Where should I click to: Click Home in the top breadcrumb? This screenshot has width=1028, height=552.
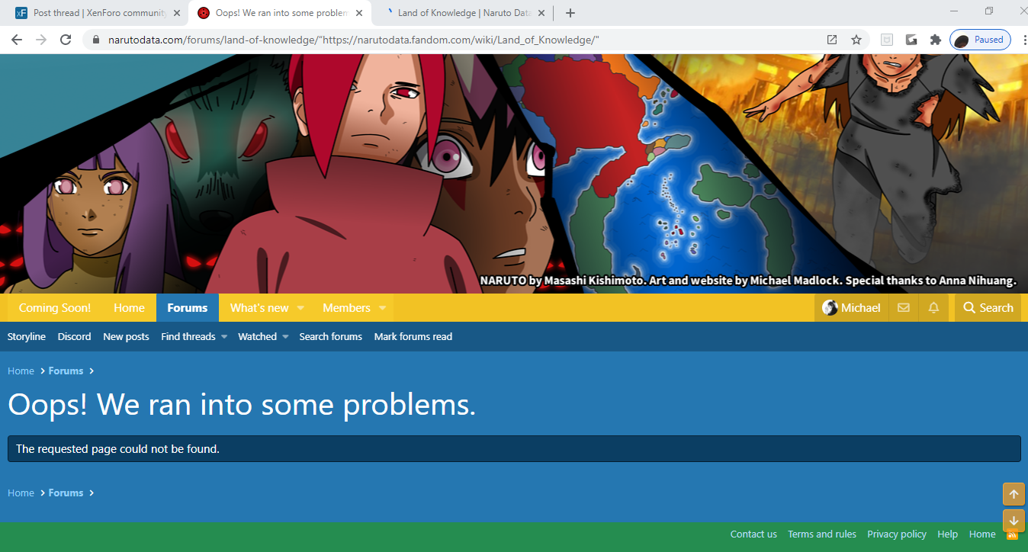click(x=21, y=371)
